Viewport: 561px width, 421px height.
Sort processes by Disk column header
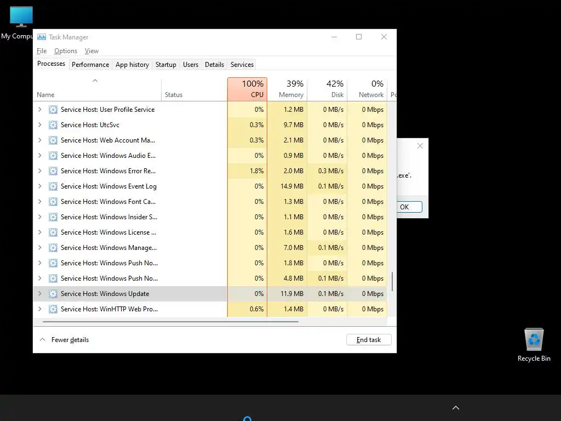(x=328, y=89)
